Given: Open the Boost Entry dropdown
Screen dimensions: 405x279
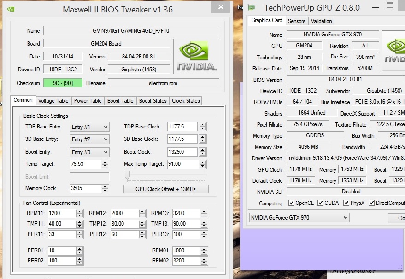Looking at the screenshot, I should pyautogui.click(x=90, y=152).
